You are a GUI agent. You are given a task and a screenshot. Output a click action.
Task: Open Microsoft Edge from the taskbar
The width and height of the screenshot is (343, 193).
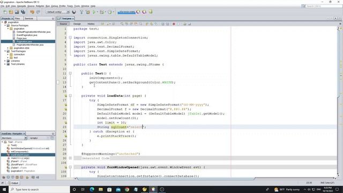click(x=92, y=189)
